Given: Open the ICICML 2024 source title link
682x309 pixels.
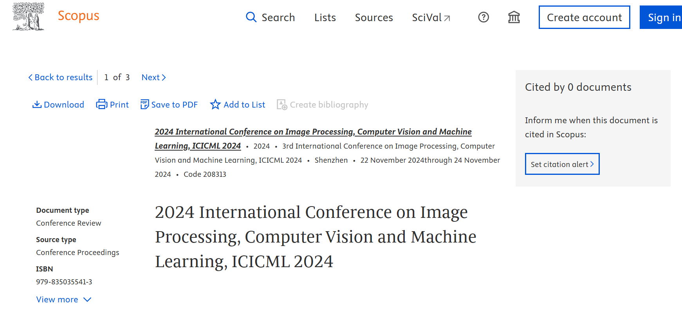Looking at the screenshot, I should (x=313, y=138).
